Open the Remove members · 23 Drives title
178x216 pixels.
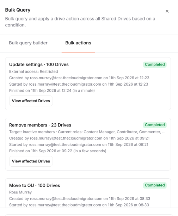click(40, 125)
